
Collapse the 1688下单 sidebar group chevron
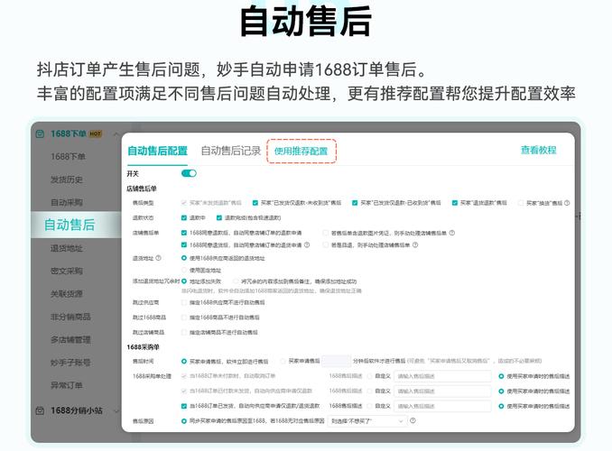116,134
